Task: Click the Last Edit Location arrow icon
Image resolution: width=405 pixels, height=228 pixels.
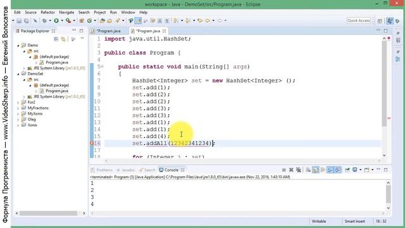Action: [199, 21]
